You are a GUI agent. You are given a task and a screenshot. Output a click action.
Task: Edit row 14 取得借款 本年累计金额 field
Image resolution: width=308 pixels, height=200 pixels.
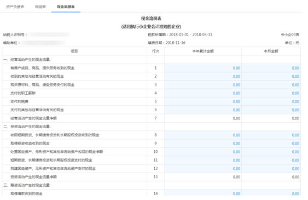click(203, 193)
